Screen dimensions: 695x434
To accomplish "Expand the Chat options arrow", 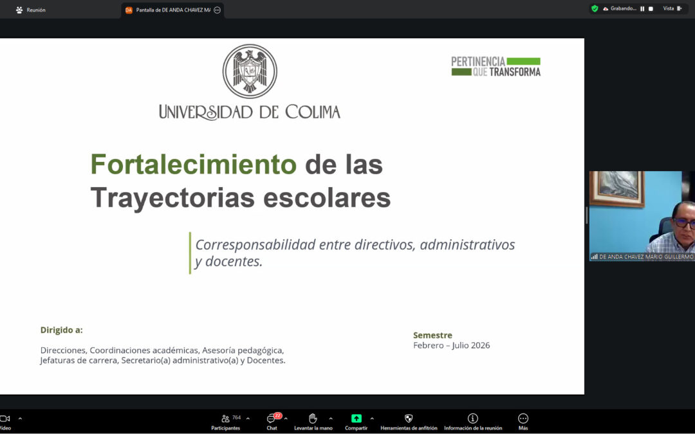I will [x=286, y=419].
